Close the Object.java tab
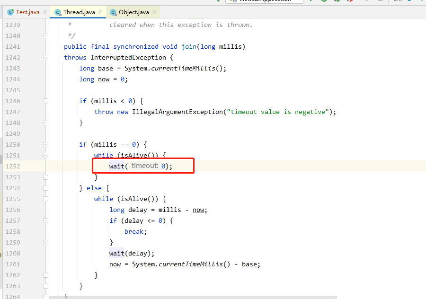The image size is (426, 299). 154,12
